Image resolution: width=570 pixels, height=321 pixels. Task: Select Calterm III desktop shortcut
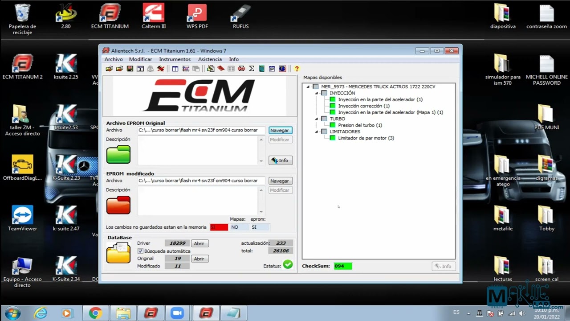154,16
